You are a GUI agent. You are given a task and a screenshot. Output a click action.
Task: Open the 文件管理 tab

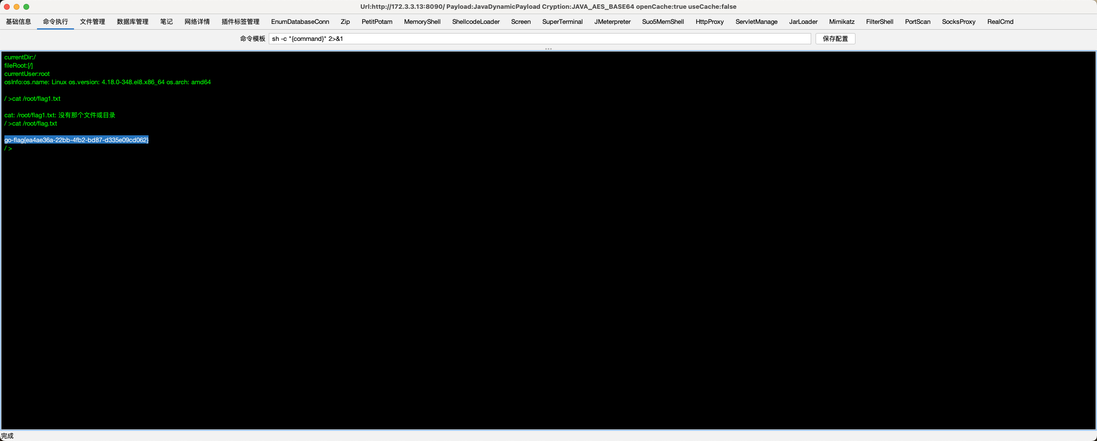pos(93,22)
